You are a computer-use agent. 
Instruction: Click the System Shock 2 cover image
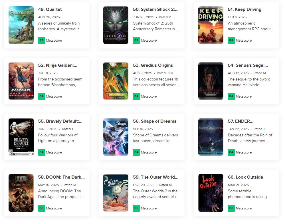click(116, 25)
